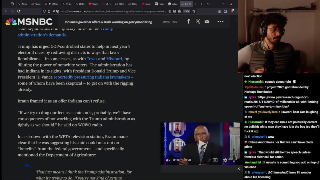Open the pewresearch.org link in chat
This screenshot has width=320, height=180.
click(282, 102)
